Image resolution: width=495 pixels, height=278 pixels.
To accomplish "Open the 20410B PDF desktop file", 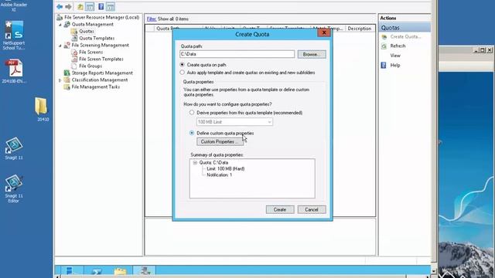I will click(14, 71).
